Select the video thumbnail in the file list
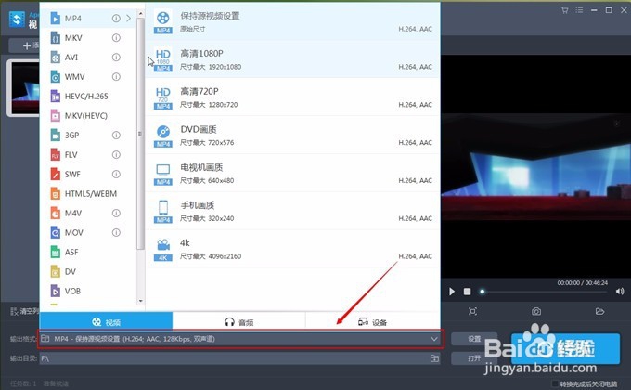This screenshot has width=631, height=390. [x=24, y=88]
